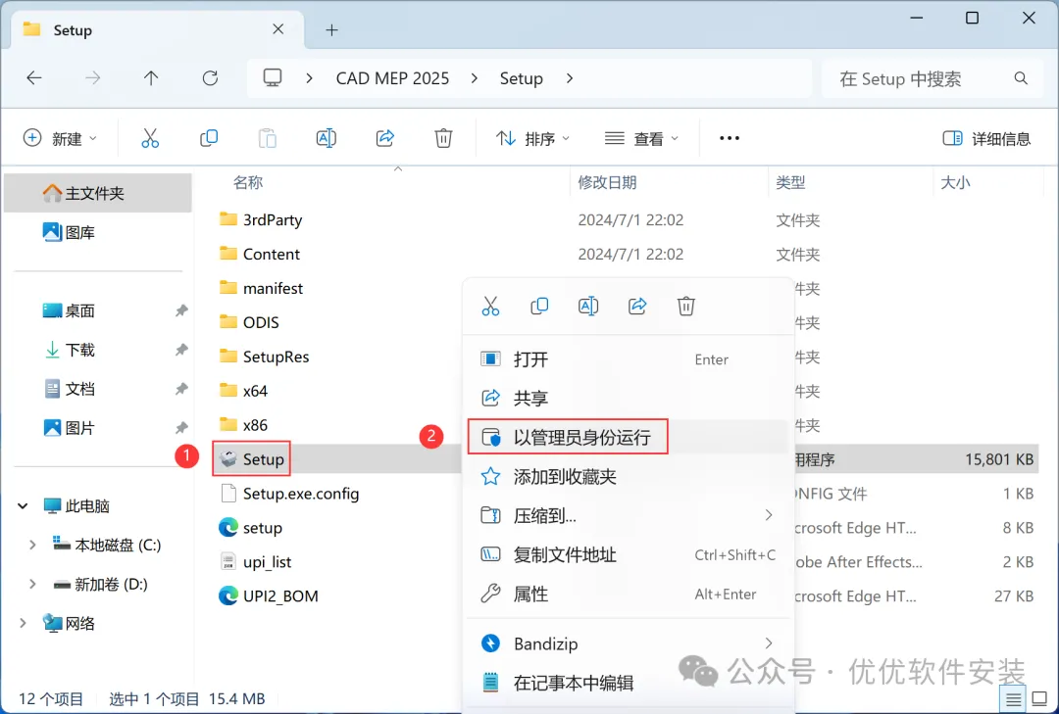Click chevron after Setup breadcrumb
Image resolution: width=1059 pixels, height=714 pixels.
point(570,78)
